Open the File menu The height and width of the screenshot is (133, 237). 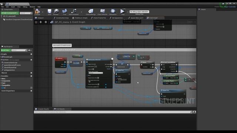click(x=3, y=7)
